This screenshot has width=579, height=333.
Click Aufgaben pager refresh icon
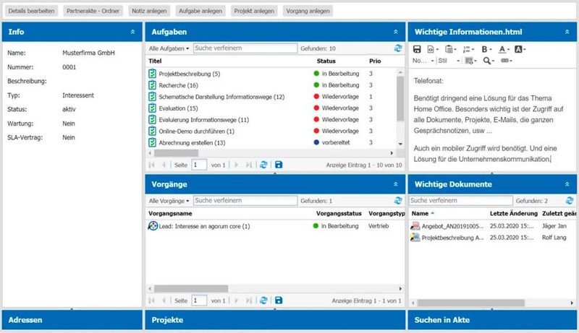tap(263, 165)
